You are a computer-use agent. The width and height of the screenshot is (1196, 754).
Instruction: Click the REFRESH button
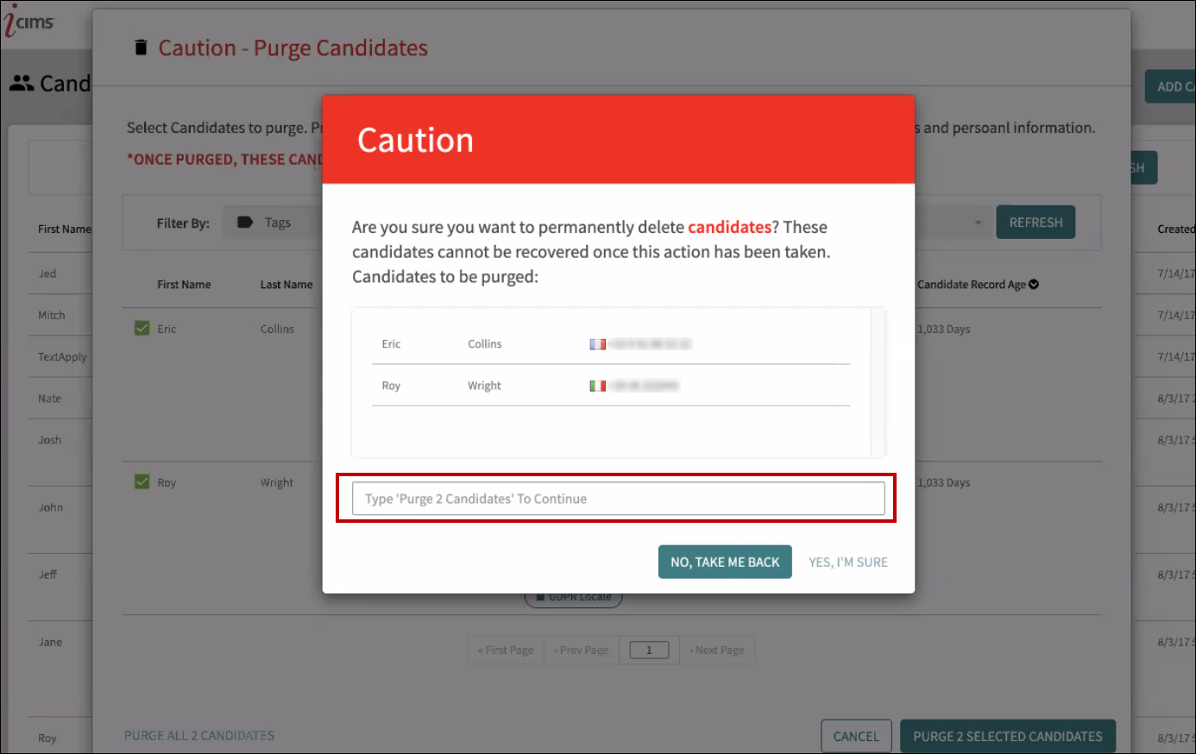click(x=1035, y=223)
